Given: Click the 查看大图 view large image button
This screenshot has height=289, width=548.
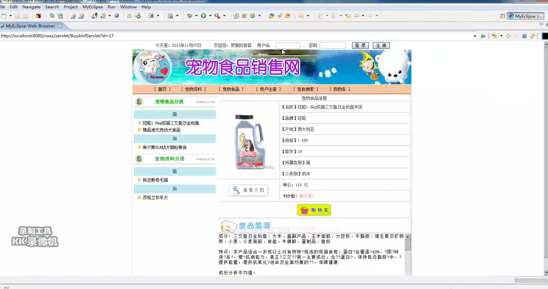Looking at the screenshot, I should click(249, 190).
